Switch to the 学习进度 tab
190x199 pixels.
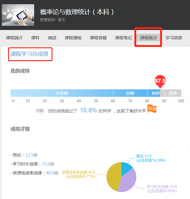[x=174, y=38]
